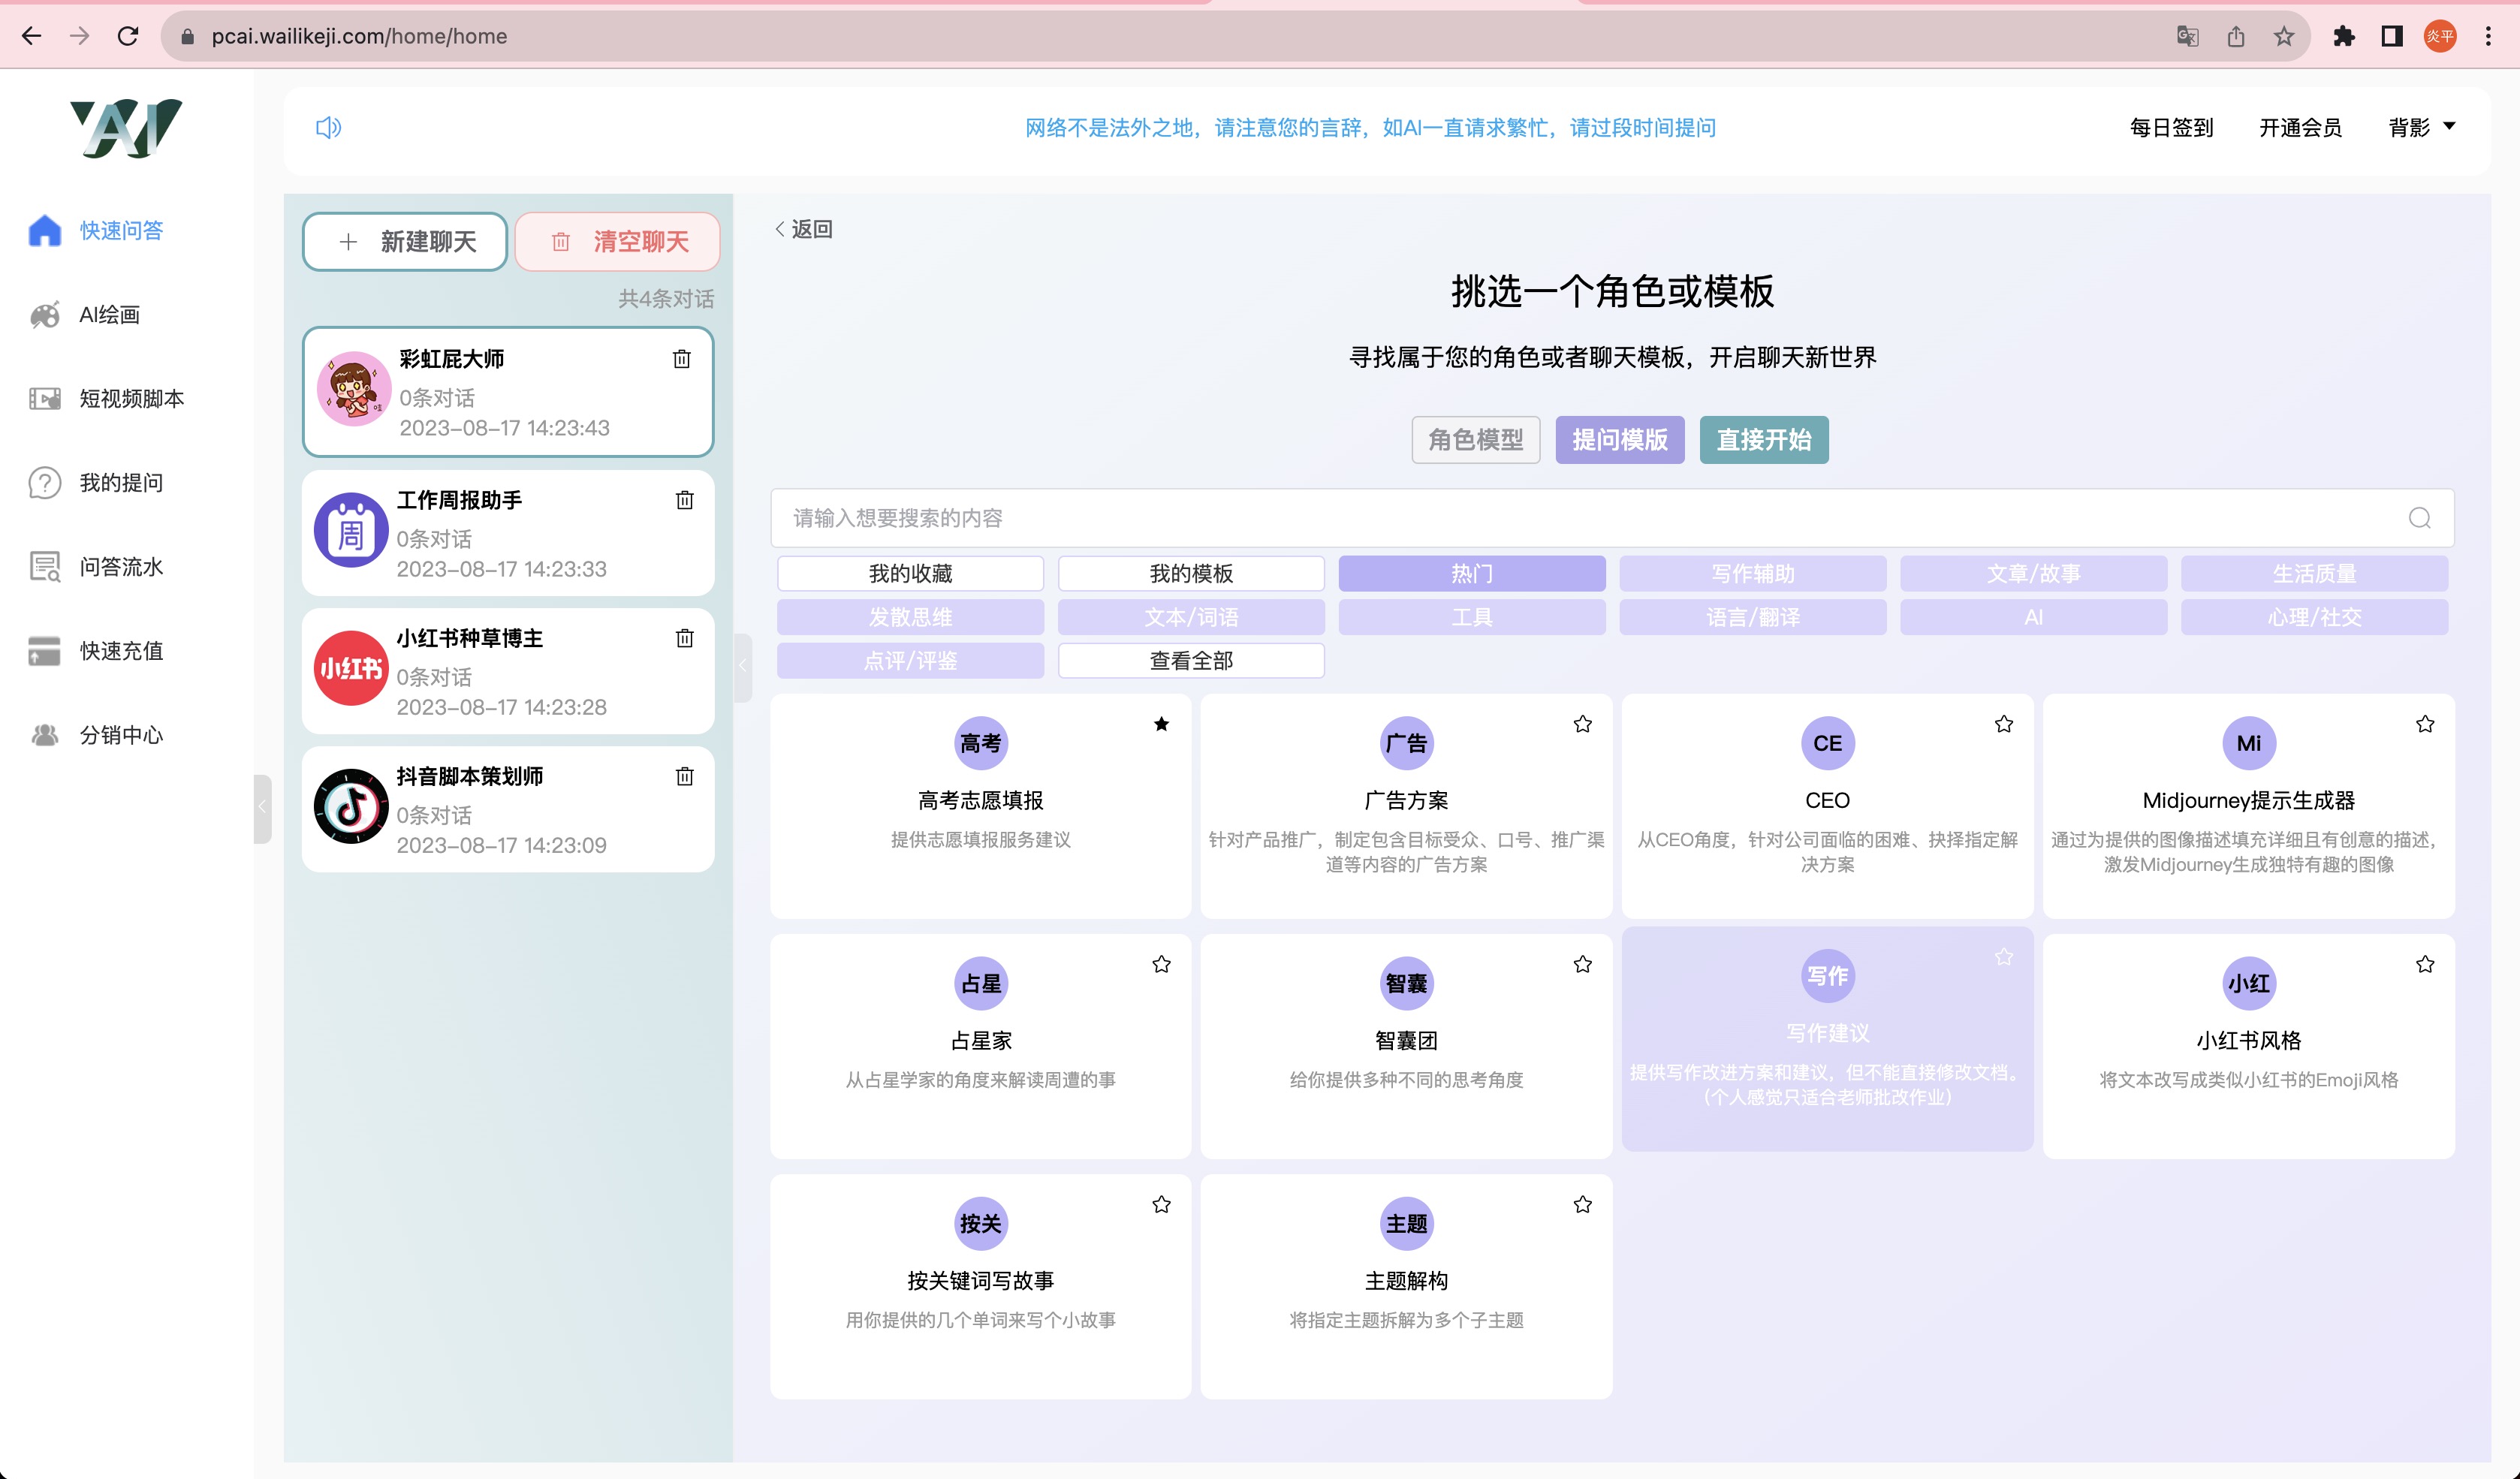Open the Mi badge icon
Viewport: 2520px width, 1479px height.
click(x=2249, y=743)
